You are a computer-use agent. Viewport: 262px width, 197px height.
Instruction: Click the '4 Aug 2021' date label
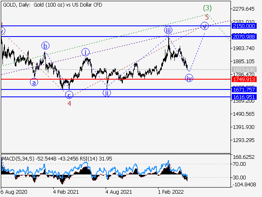119,192
